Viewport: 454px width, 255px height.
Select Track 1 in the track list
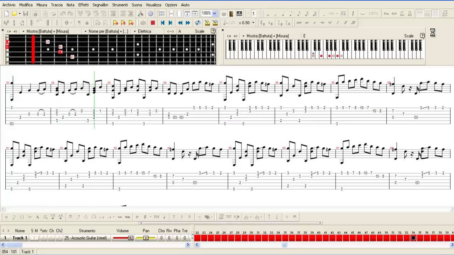pos(20,238)
